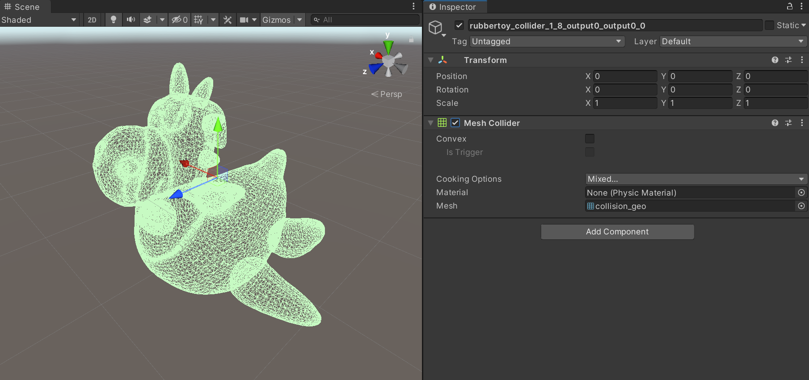Open the Physic Material object picker
This screenshot has width=809, height=380.
point(801,192)
